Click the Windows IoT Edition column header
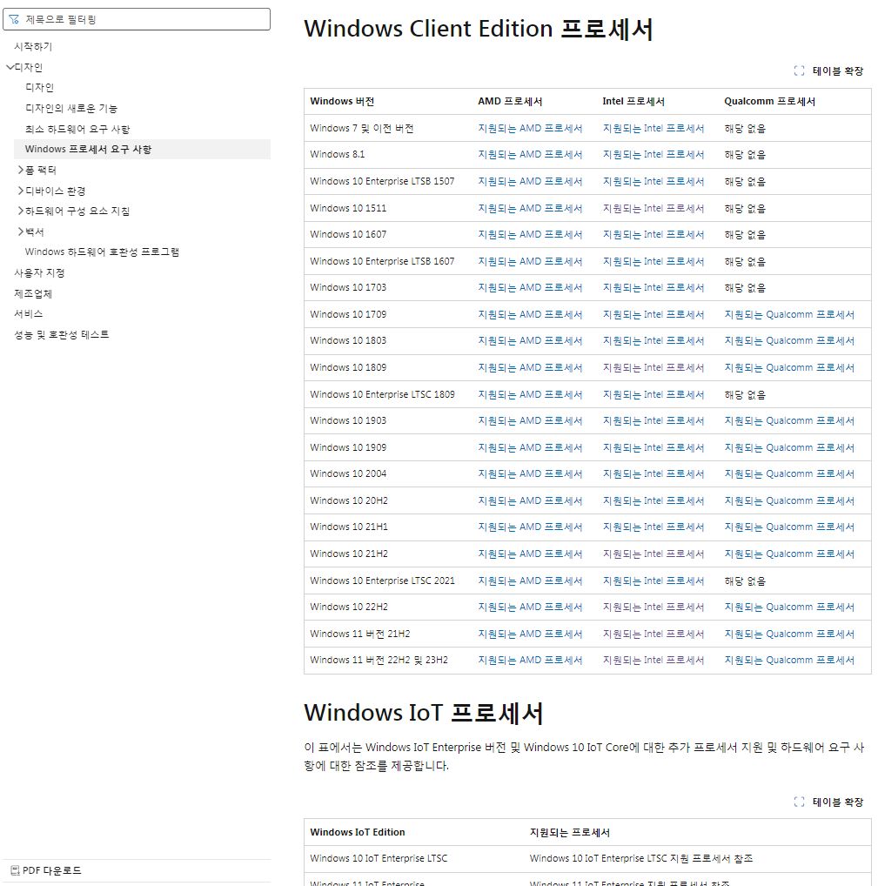The image size is (878, 886). click(x=357, y=832)
